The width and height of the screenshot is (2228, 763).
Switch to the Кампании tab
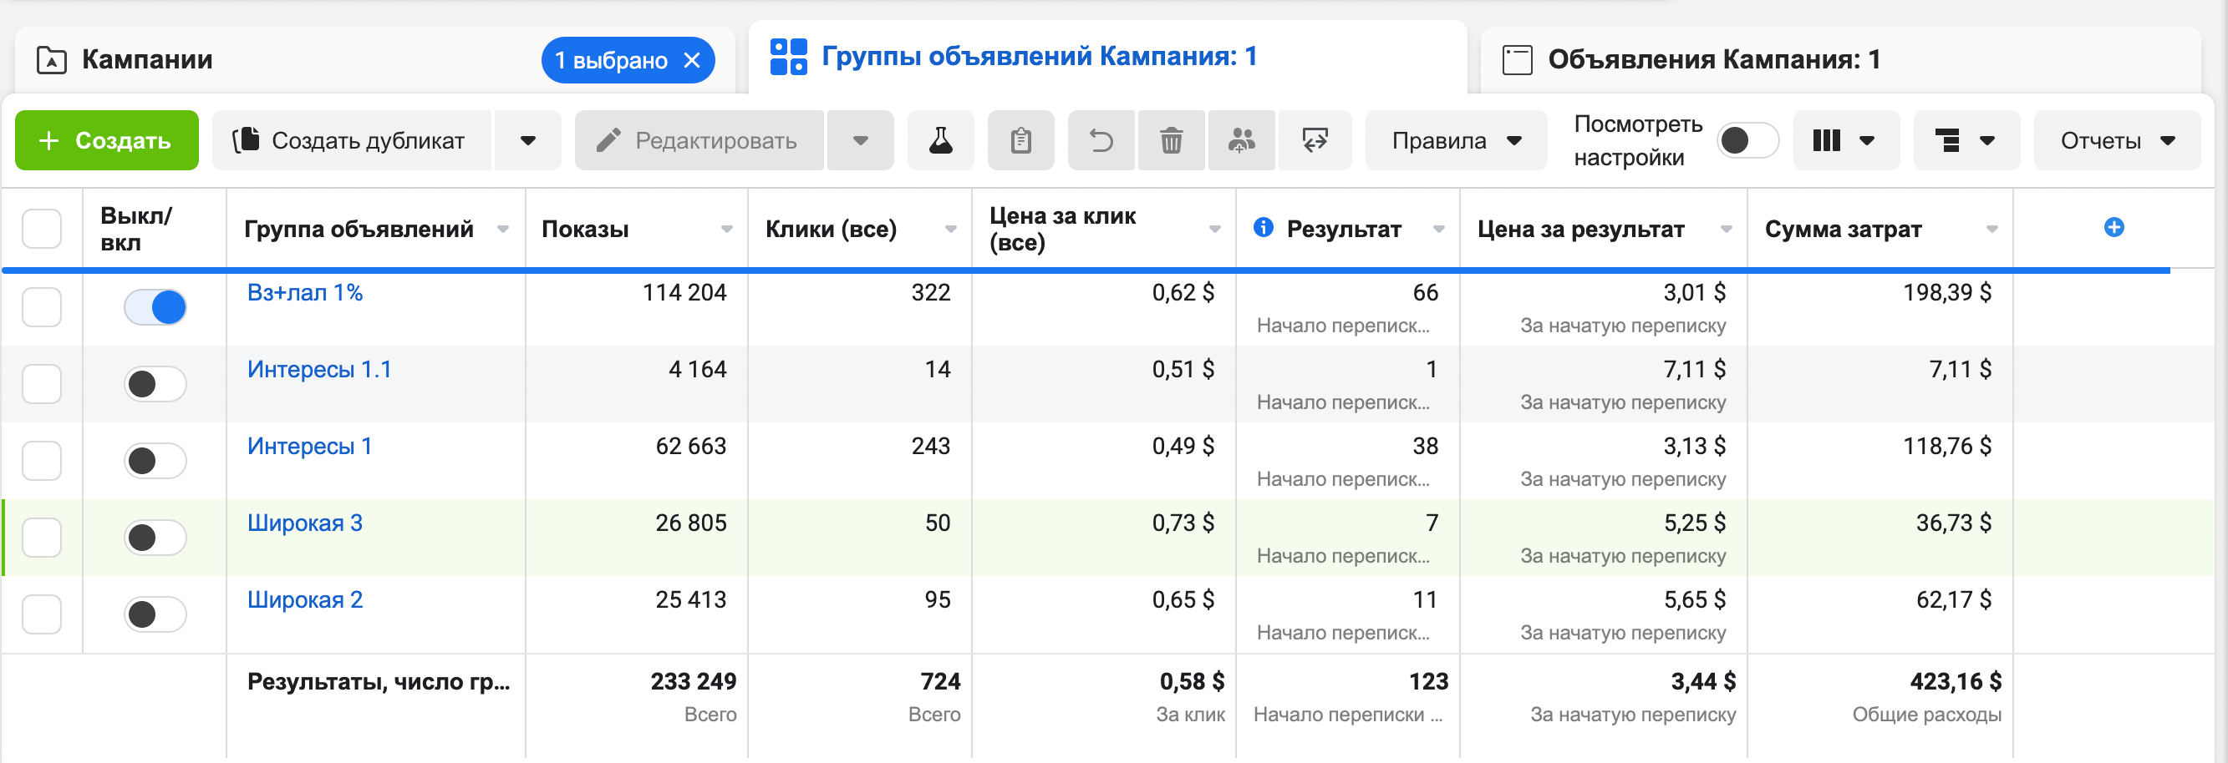pyautogui.click(x=145, y=59)
